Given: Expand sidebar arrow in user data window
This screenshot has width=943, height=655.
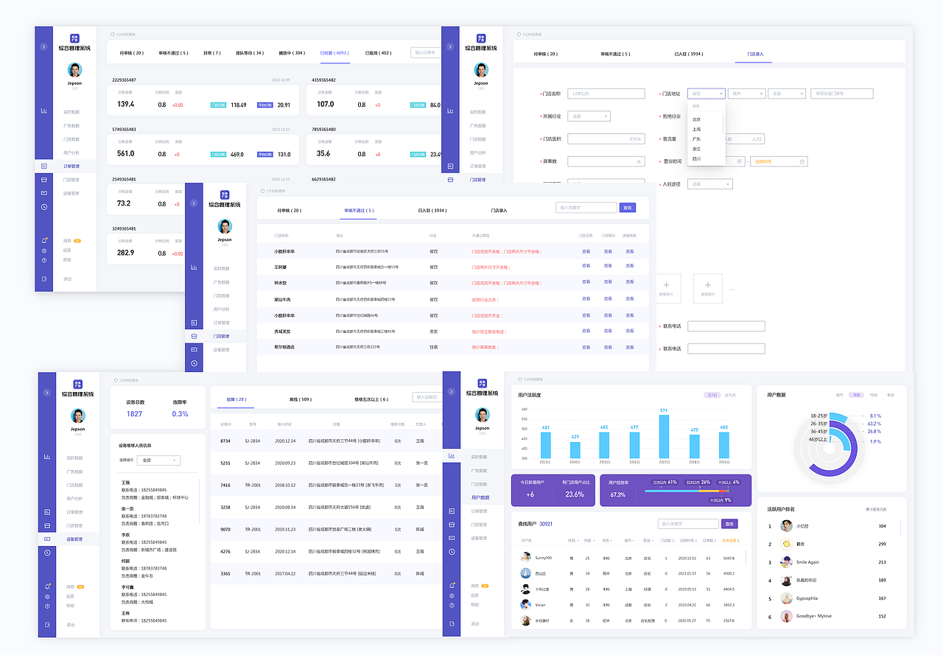Looking at the screenshot, I should [451, 391].
